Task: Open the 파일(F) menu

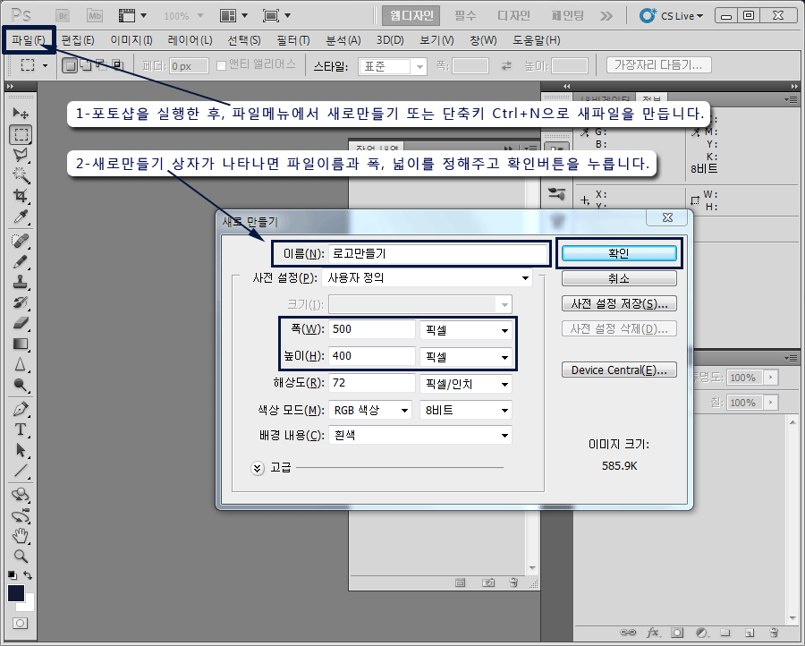Action: tap(29, 39)
